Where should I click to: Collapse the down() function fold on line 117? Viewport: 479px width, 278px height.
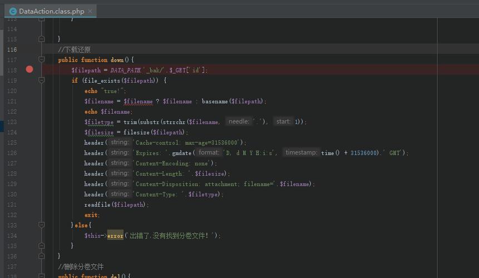[x=42, y=59]
